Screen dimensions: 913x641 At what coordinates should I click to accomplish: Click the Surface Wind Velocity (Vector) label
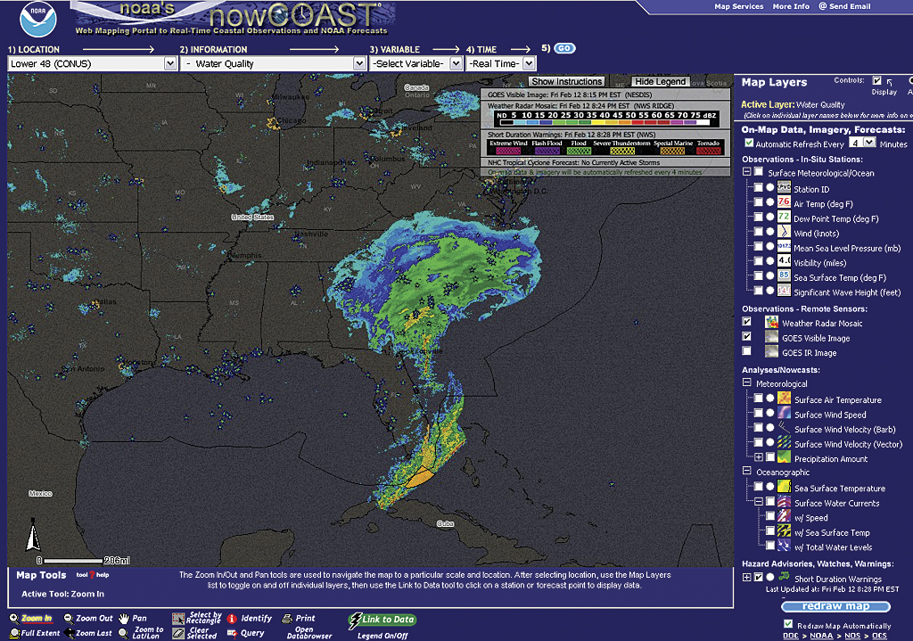click(x=849, y=444)
